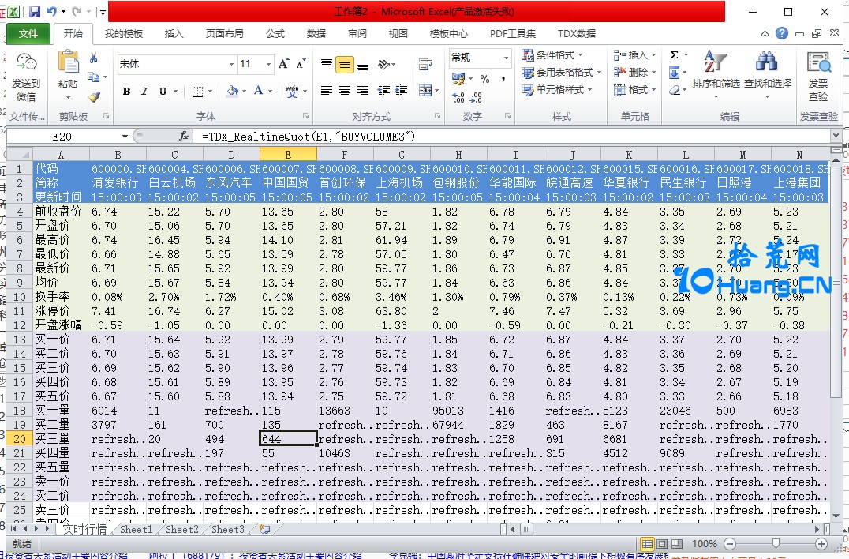Click the Merge and Center icon
The image size is (849, 559).
[x=425, y=91]
